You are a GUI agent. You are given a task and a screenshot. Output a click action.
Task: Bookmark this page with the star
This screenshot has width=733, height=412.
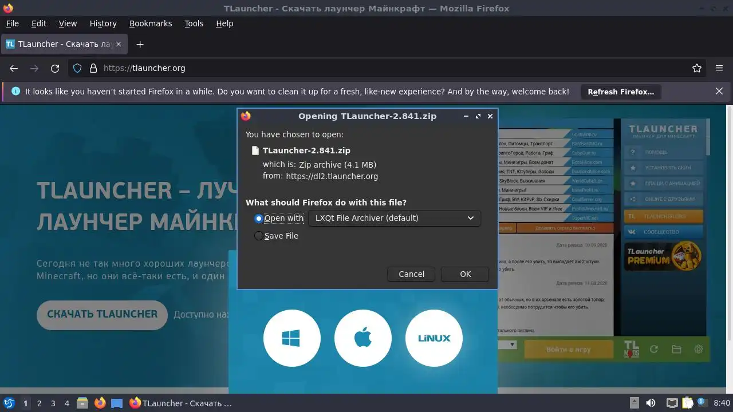coord(697,68)
